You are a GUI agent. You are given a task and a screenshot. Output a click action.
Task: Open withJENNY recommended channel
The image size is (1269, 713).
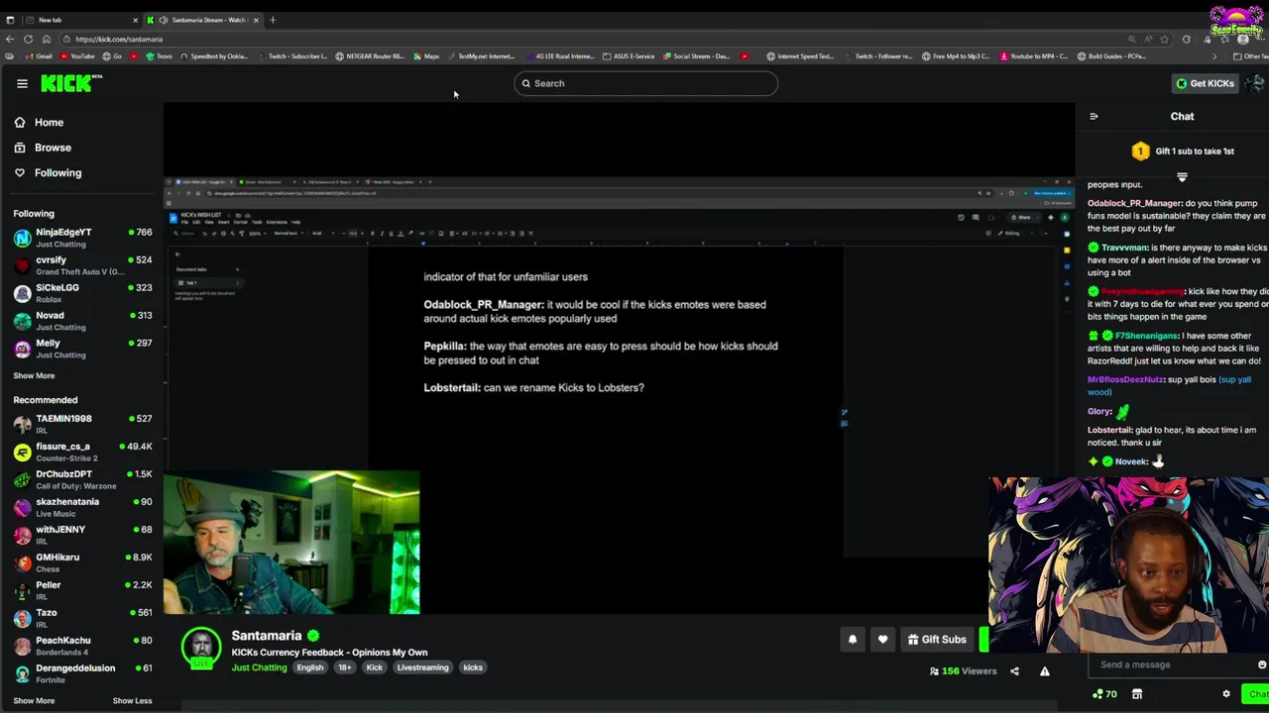82,535
